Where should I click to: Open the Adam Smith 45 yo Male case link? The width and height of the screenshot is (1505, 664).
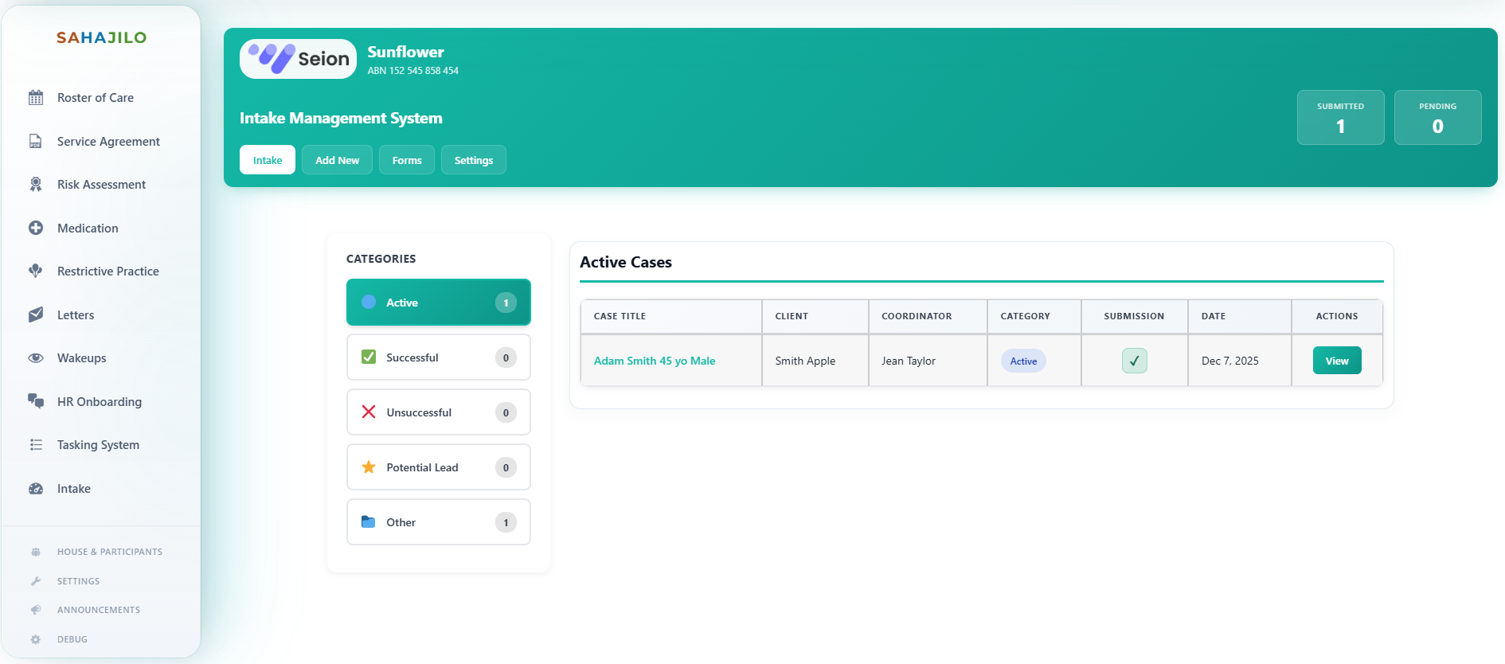[654, 361]
